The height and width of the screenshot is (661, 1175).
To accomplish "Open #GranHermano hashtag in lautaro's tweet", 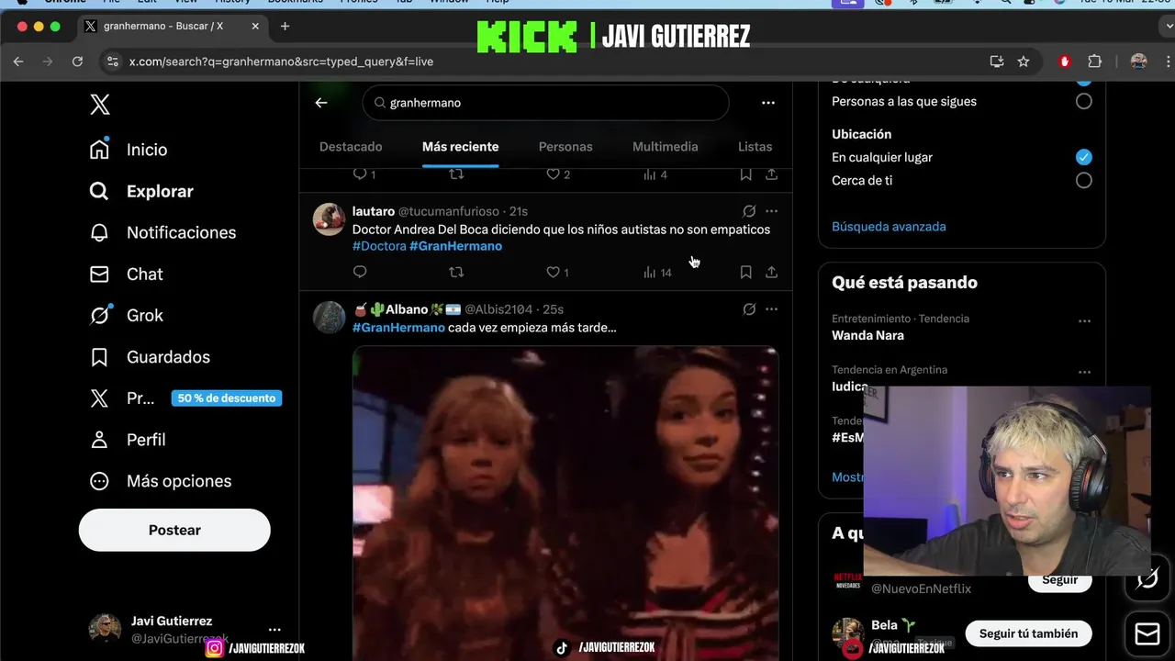I will click(x=455, y=246).
